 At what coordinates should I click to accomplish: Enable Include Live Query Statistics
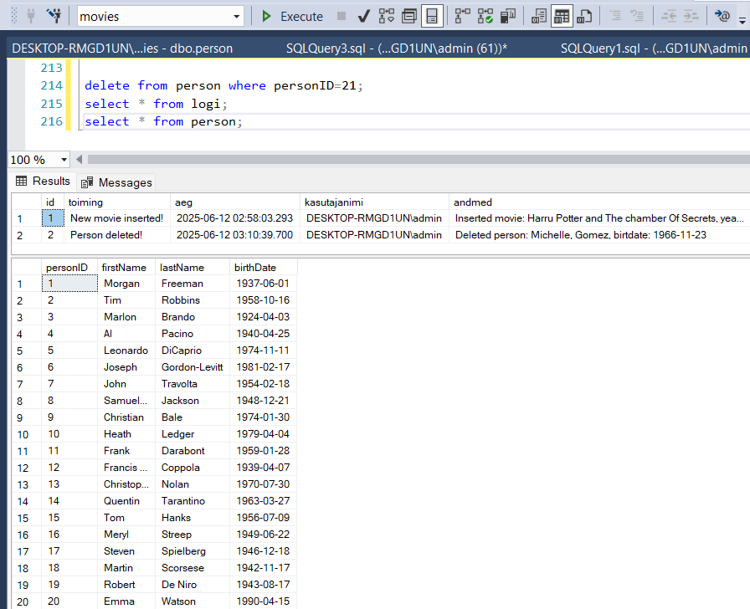(x=485, y=16)
